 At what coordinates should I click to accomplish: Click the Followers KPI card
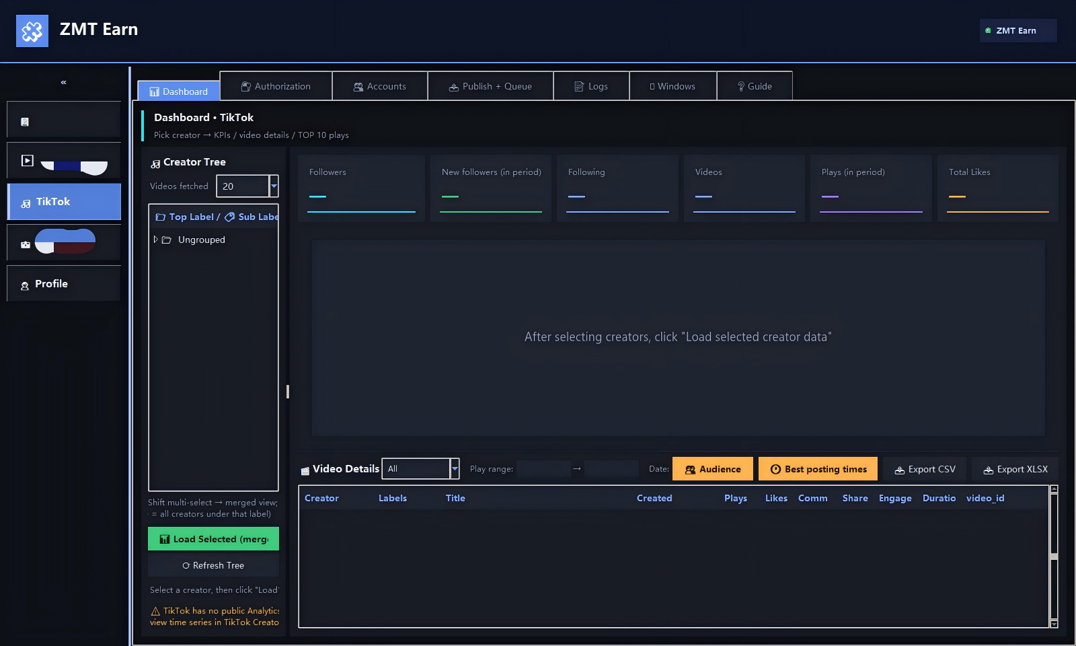pyautogui.click(x=361, y=188)
